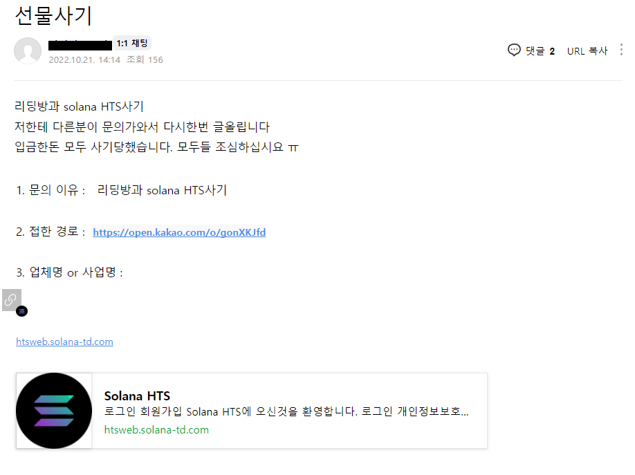Open the blue htsweb.solana-td.com link
Screen dimensions: 635x475
64,342
